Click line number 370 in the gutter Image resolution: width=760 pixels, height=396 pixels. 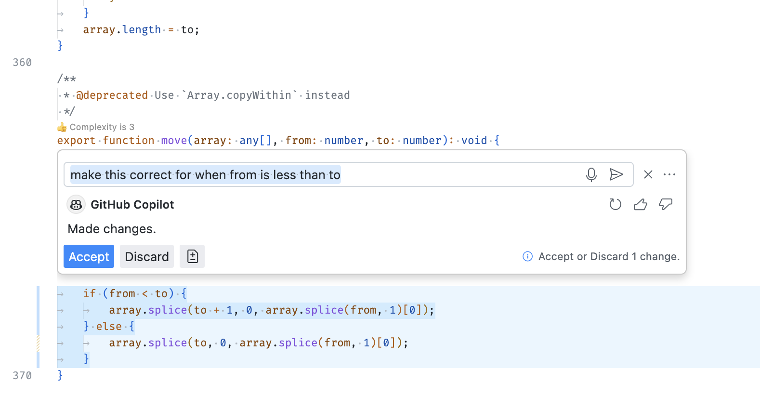pos(22,376)
